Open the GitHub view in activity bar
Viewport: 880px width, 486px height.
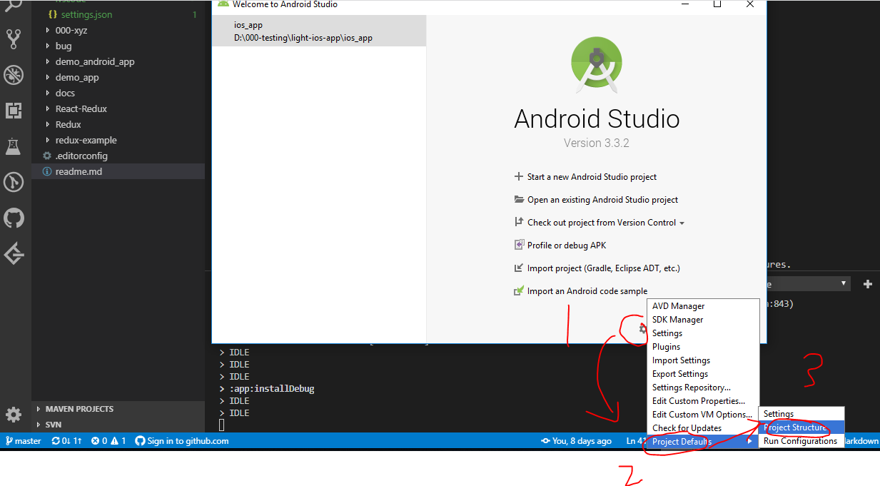pyautogui.click(x=14, y=218)
